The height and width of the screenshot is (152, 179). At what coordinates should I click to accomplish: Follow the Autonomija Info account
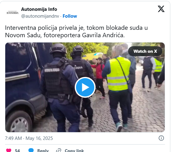pyautogui.click(x=70, y=16)
